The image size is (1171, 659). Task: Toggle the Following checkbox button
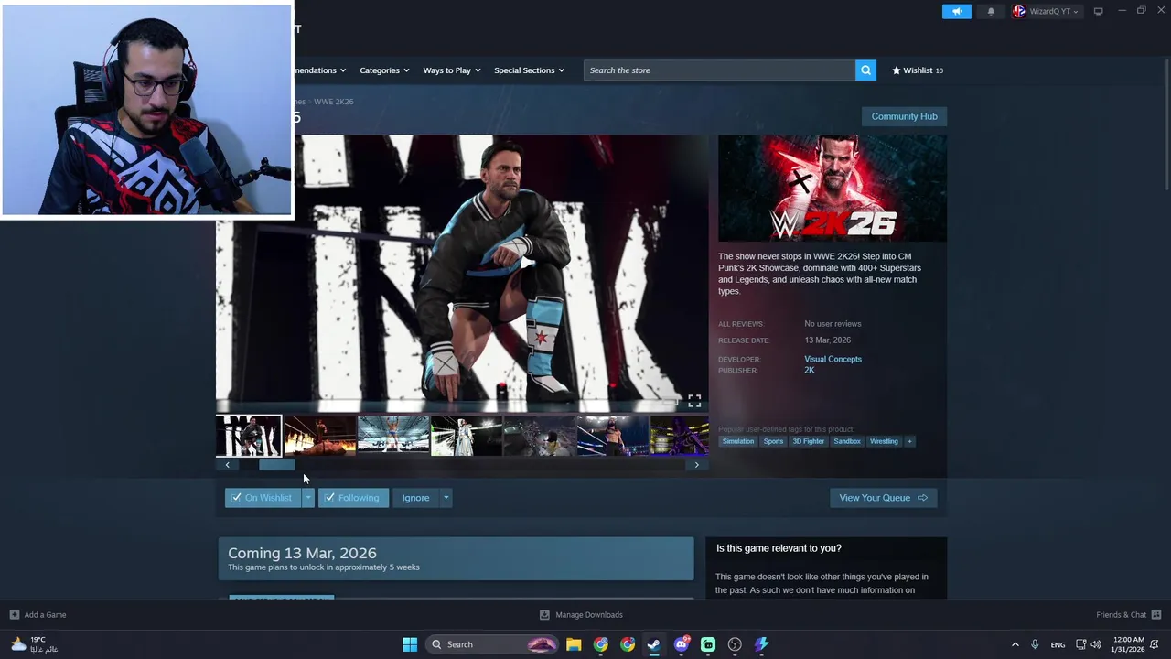(353, 498)
